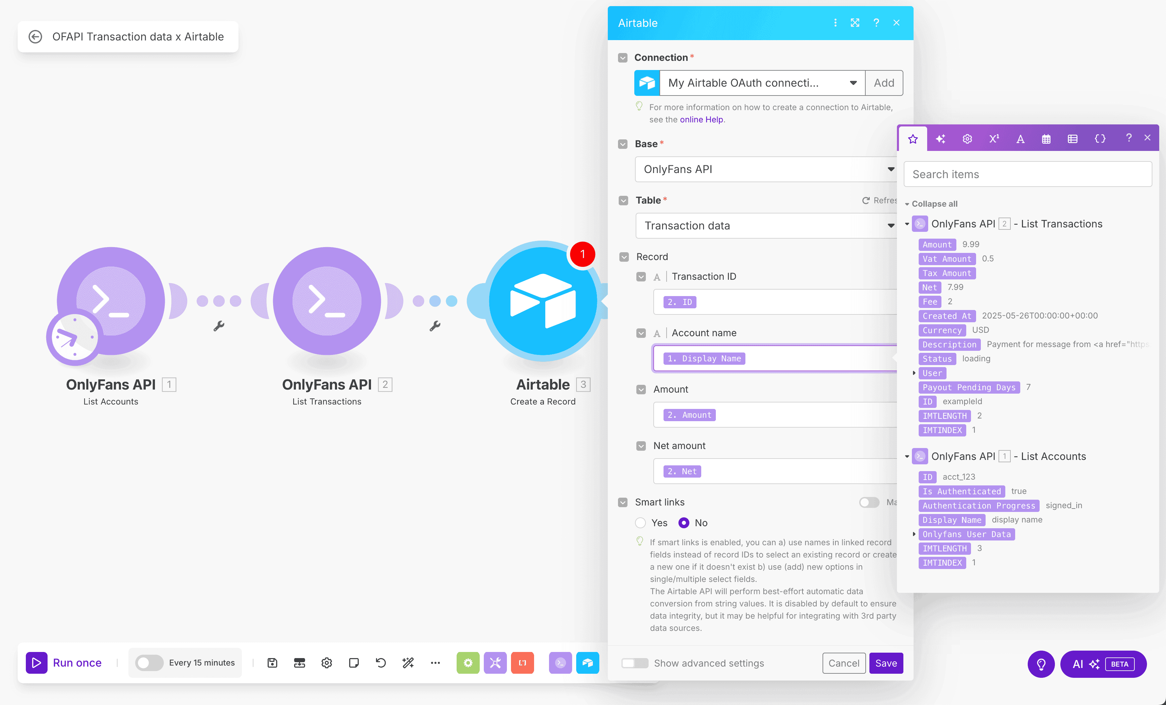The width and height of the screenshot is (1166, 705).
Task: Click the Save button in Airtable panel
Action: tap(885, 663)
